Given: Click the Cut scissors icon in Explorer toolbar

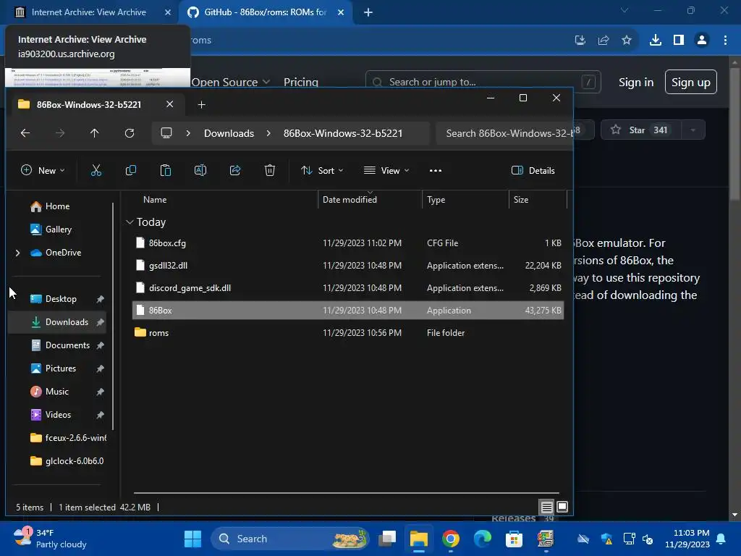Looking at the screenshot, I should 96,171.
